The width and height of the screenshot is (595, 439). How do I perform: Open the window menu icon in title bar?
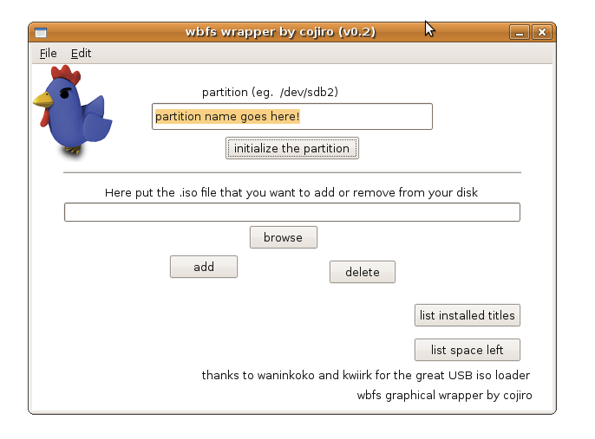(x=40, y=32)
